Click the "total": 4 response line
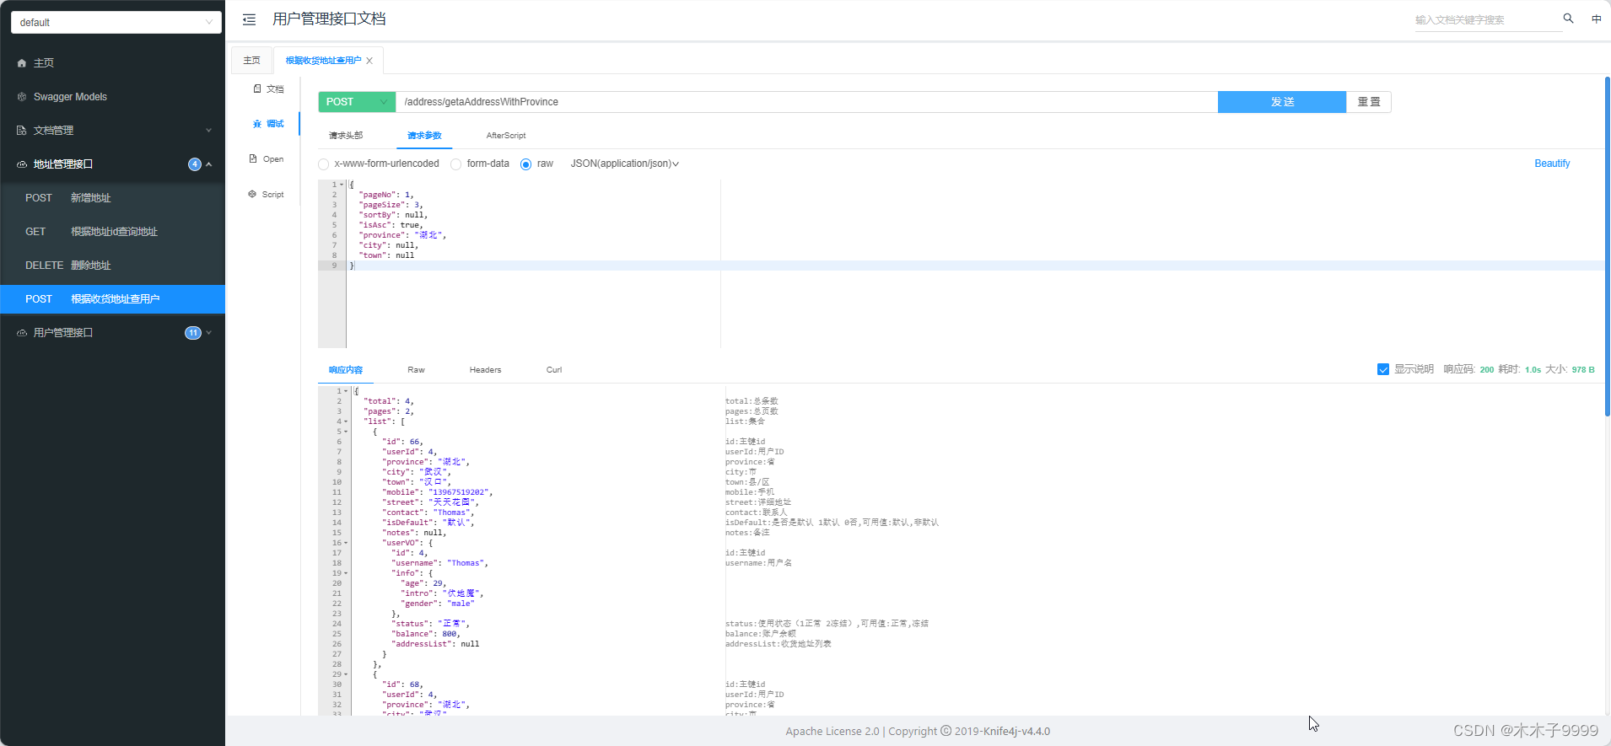Screen dimensions: 1611x746 coord(389,401)
